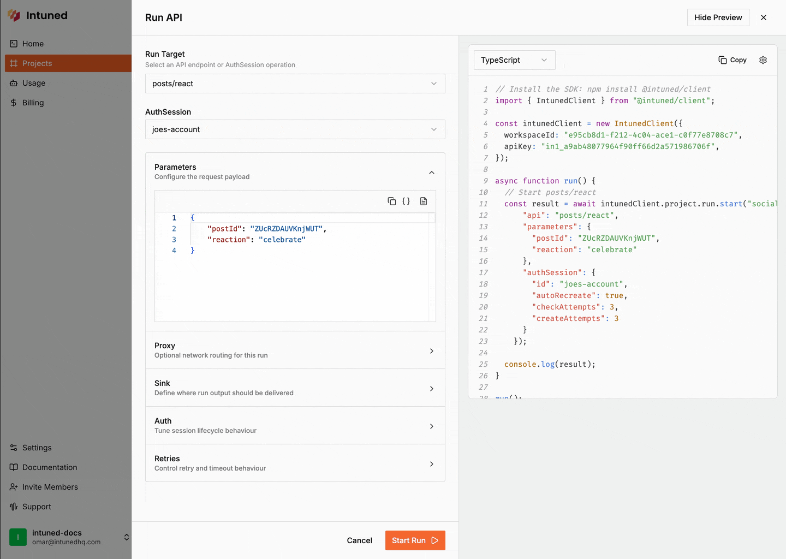Screen dimensions: 786x559
Task: Open the AuthSession joes-account dropdown
Action: click(x=295, y=129)
